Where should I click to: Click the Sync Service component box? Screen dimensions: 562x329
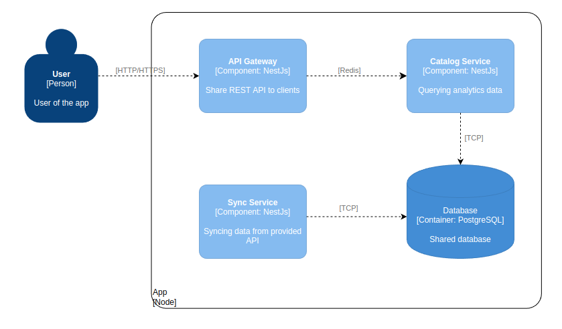(x=253, y=221)
